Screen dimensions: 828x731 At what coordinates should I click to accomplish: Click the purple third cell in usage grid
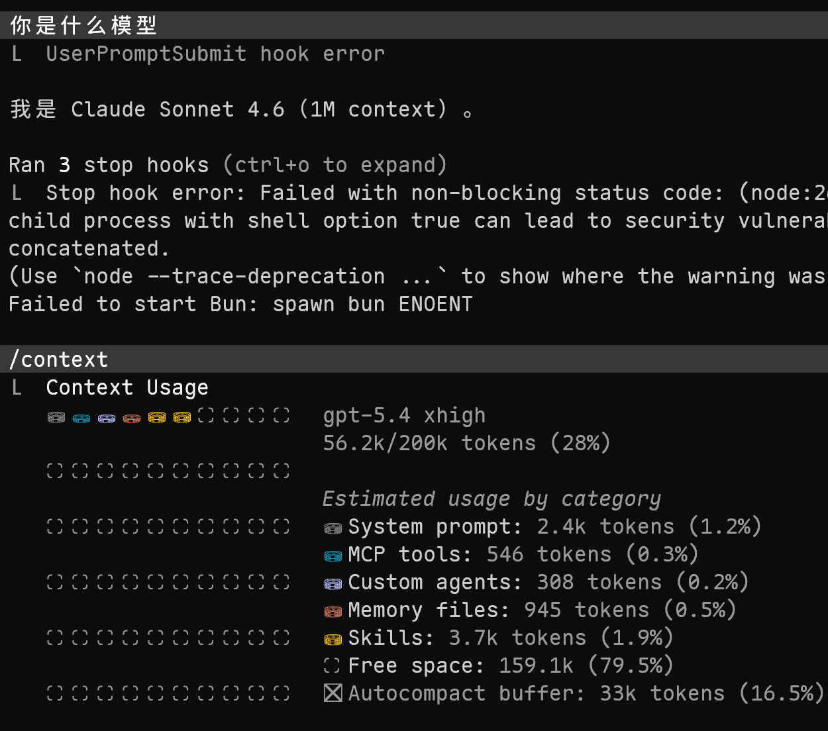[107, 417]
